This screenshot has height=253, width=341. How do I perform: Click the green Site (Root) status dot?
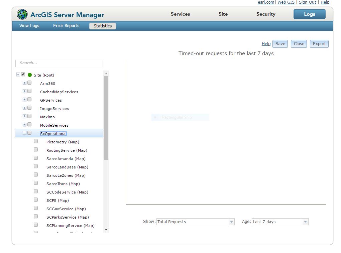point(30,75)
